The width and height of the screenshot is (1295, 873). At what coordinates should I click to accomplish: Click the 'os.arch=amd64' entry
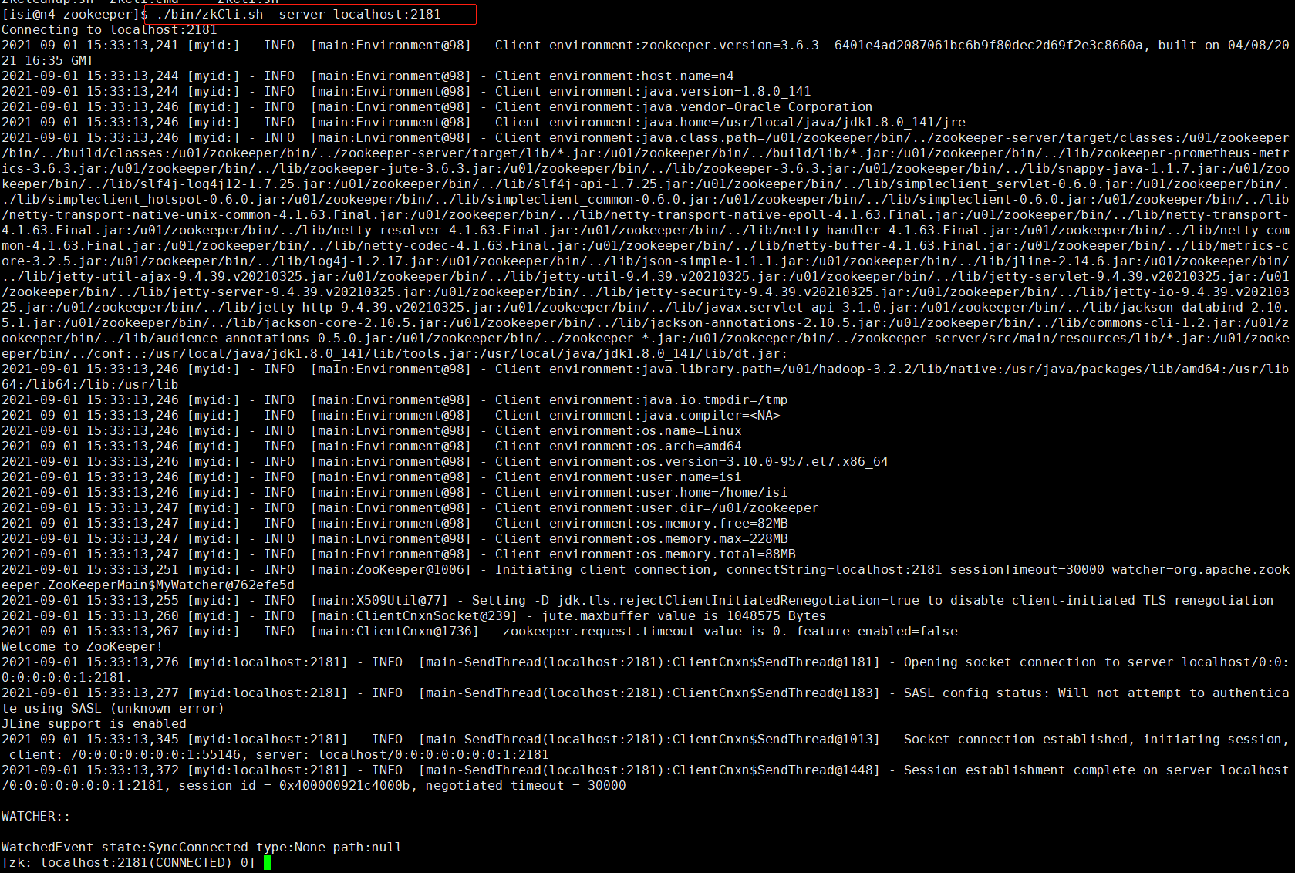[692, 446]
